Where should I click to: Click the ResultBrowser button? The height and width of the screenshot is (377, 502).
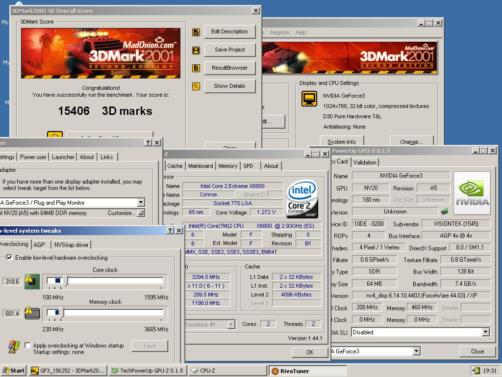229,68
